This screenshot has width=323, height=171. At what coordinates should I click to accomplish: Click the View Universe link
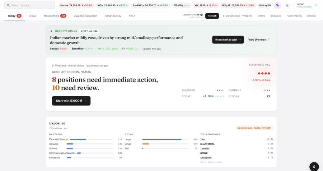coord(259,40)
